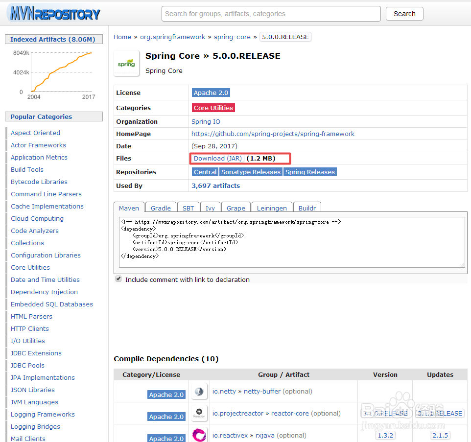Click the rxjava artifact icon
Screen dimensions: 471x442
pos(199,435)
